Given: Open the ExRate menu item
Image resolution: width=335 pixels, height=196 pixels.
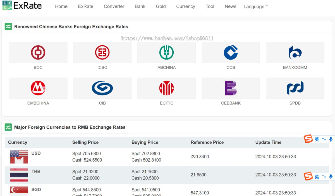Looking at the screenshot, I should 86,6.
